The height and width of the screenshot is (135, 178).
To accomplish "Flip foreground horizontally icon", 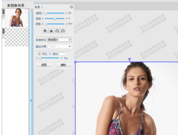I will pos(45,31).
